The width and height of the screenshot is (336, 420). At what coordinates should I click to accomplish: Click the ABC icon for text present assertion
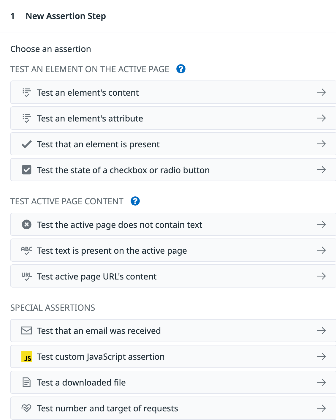tap(27, 250)
